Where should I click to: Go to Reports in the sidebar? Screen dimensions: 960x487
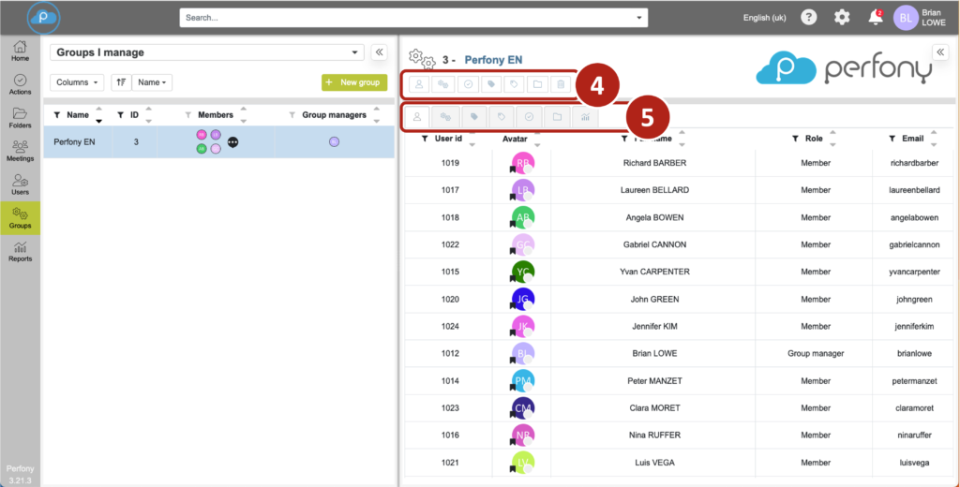coord(20,251)
